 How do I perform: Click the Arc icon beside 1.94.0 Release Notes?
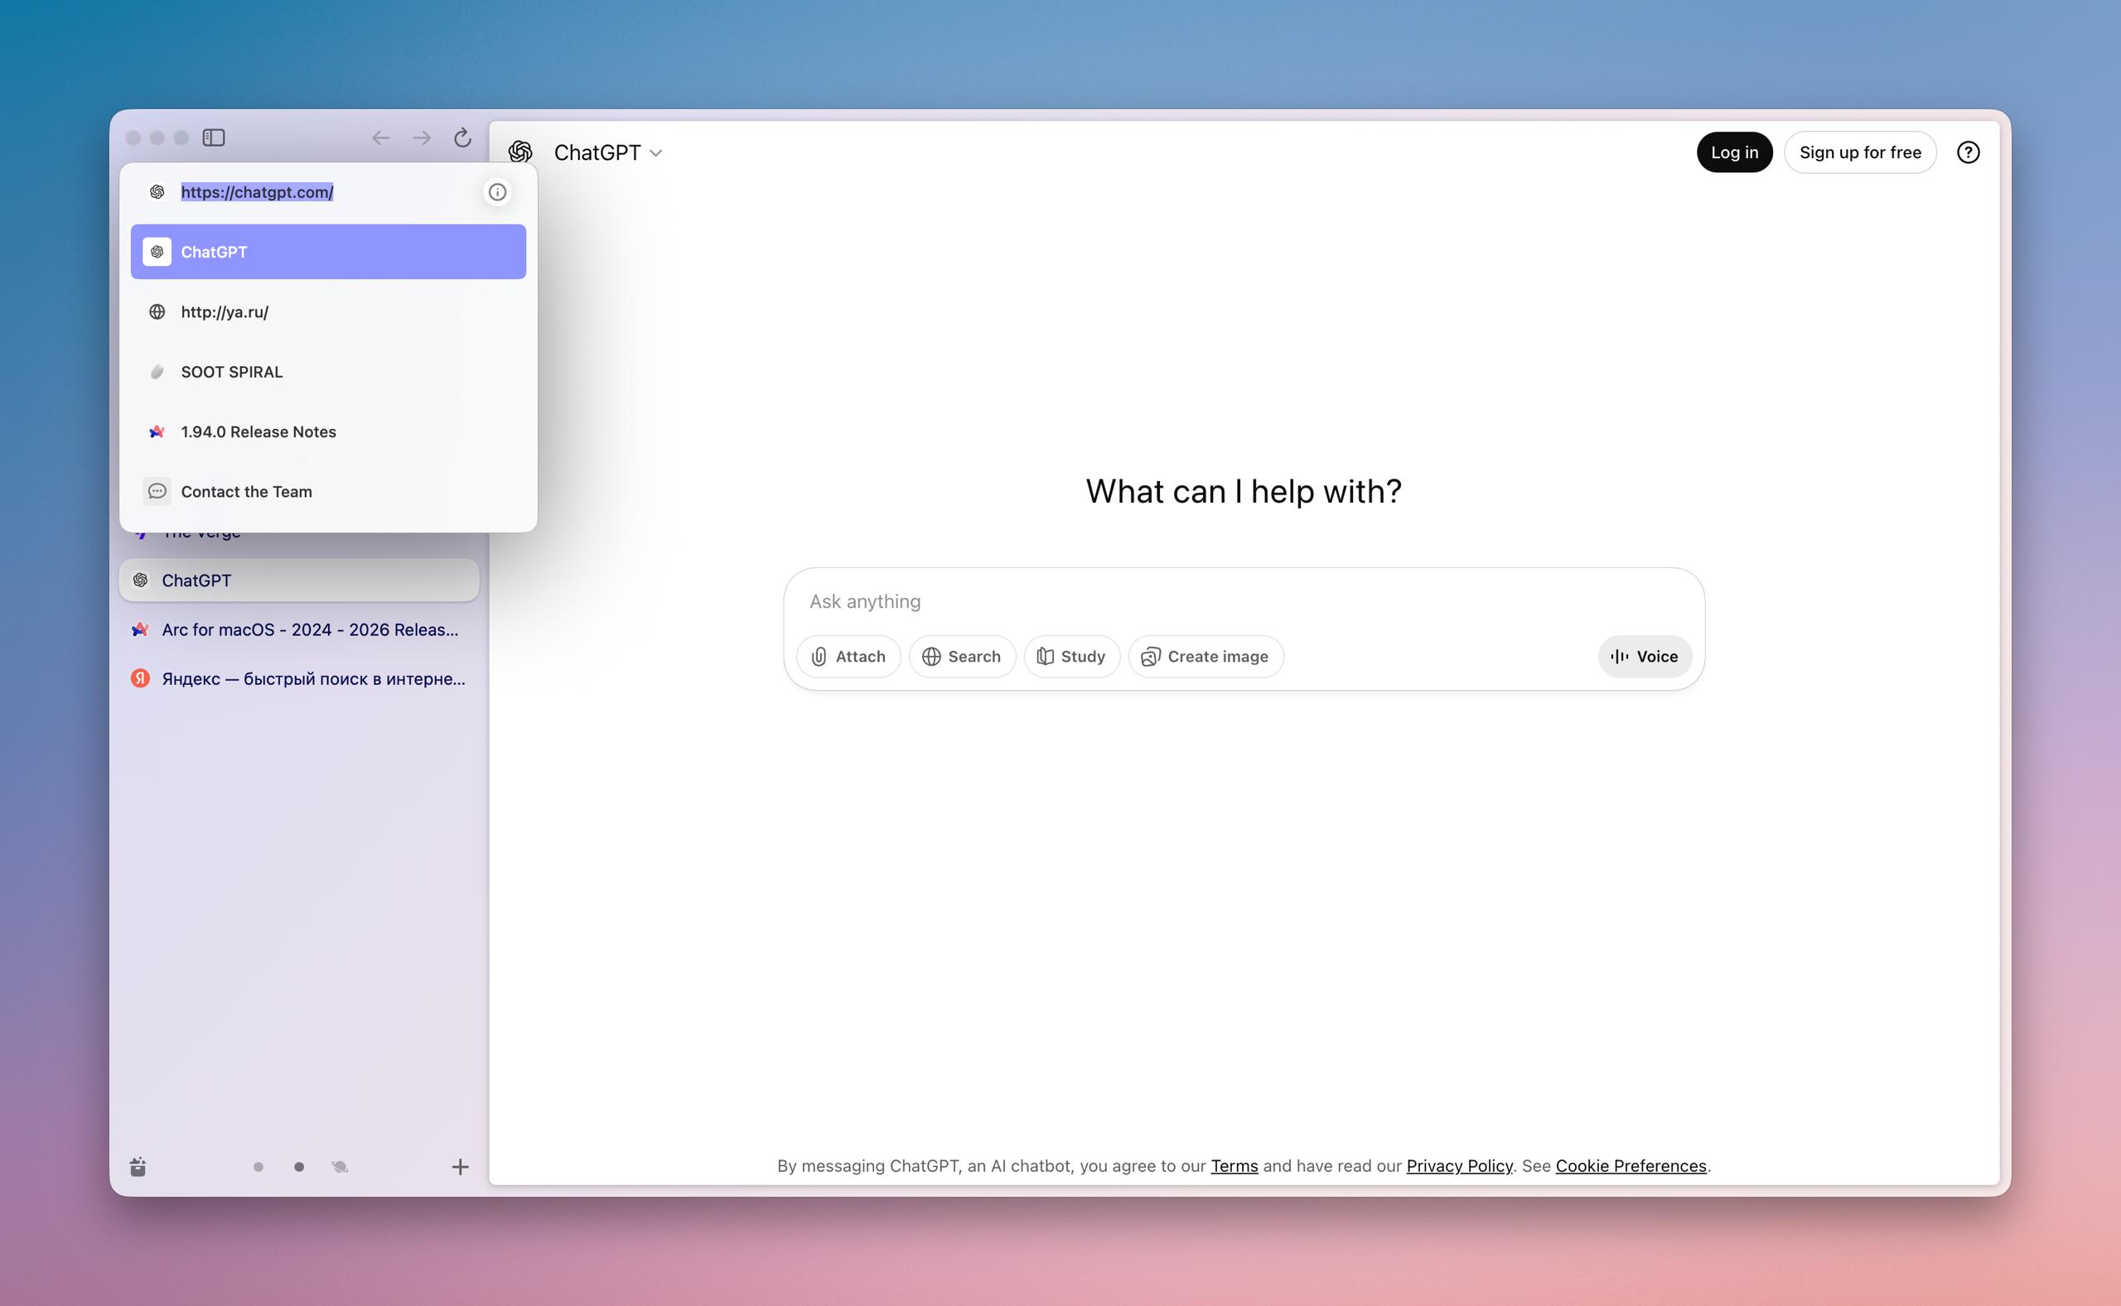coord(157,431)
